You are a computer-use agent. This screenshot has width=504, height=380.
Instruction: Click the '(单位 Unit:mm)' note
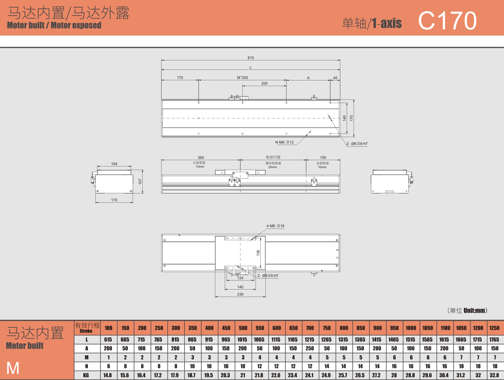coord(467,310)
